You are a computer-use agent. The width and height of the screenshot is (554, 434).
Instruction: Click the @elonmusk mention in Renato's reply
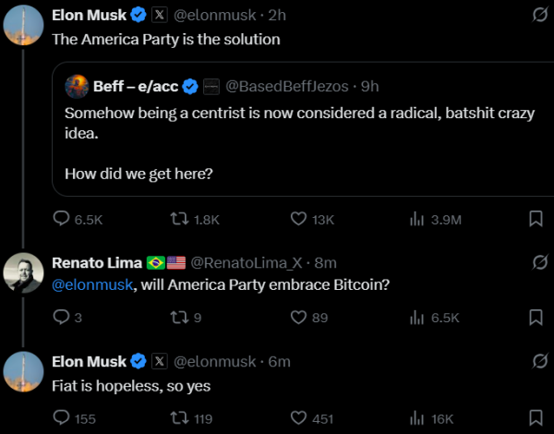click(x=92, y=284)
